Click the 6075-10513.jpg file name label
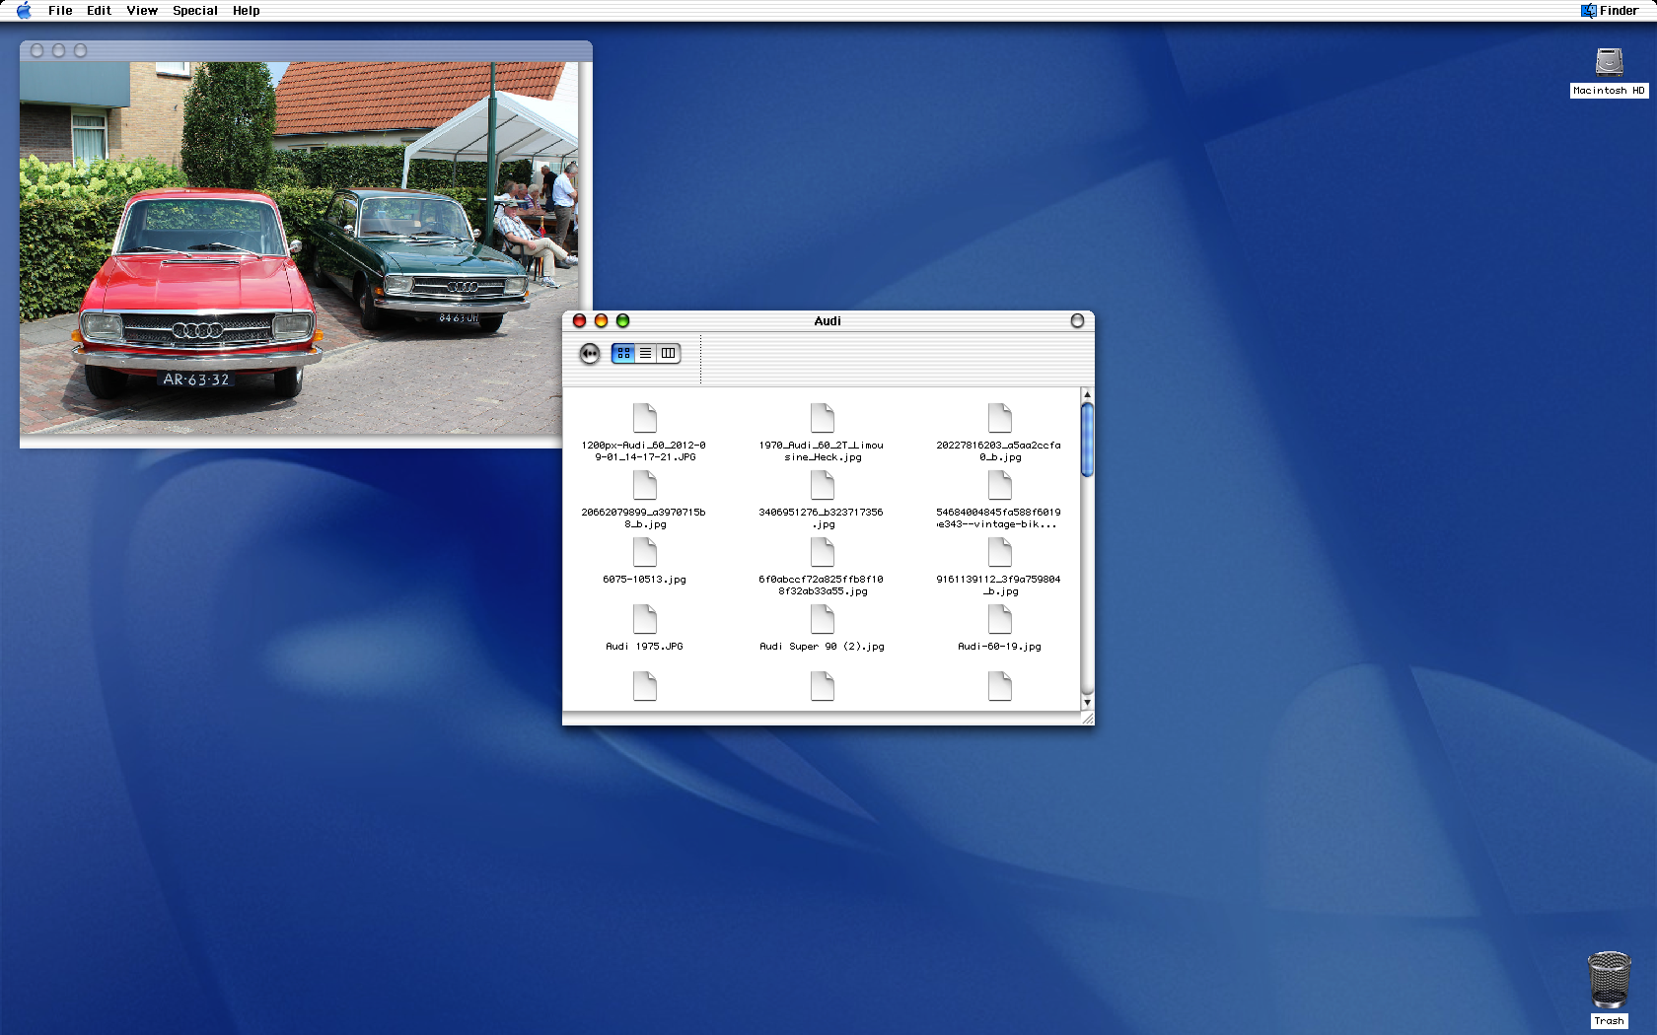1657x1035 pixels. click(x=644, y=580)
